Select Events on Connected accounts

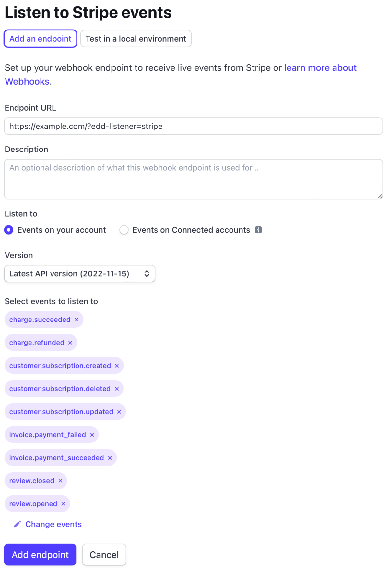pos(124,230)
